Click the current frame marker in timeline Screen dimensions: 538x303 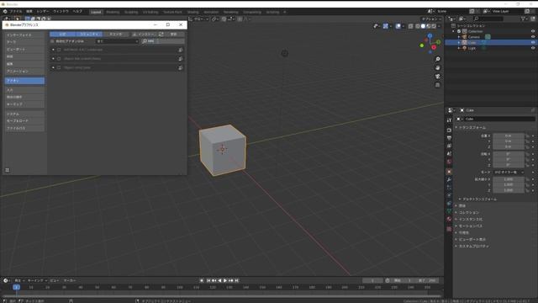[17, 287]
